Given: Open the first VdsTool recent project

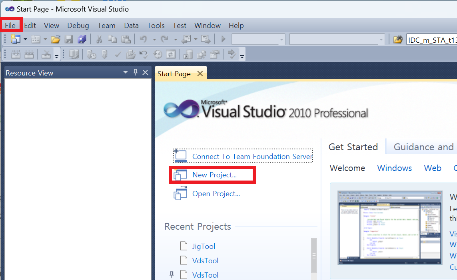Looking at the screenshot, I should pos(205,260).
